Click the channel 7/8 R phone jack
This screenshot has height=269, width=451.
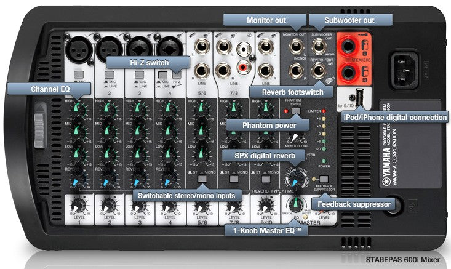tap(223, 71)
